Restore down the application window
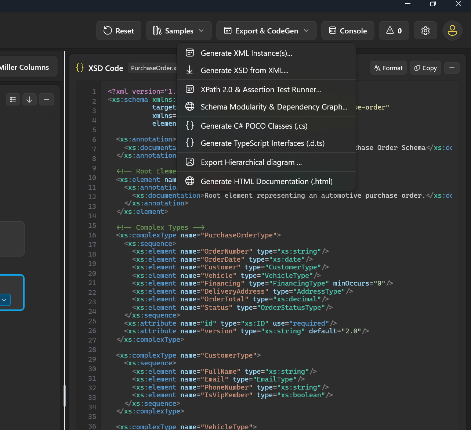The image size is (471, 430). [x=433, y=4]
